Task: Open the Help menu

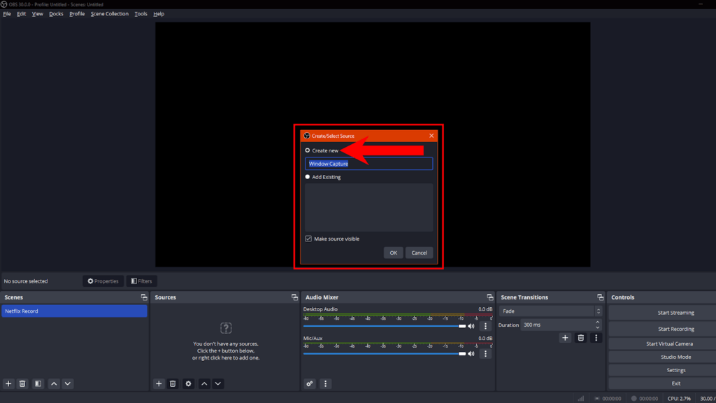Action: pos(159,14)
